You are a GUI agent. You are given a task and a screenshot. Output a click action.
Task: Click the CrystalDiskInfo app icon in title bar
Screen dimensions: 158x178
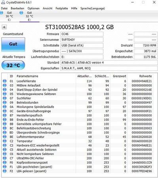tap(3, 2)
